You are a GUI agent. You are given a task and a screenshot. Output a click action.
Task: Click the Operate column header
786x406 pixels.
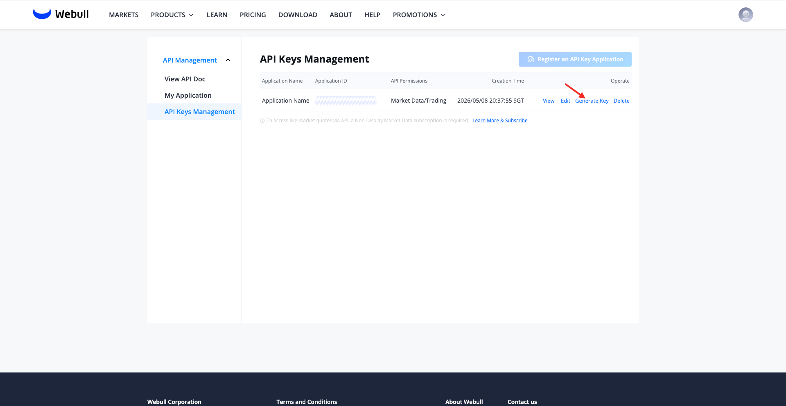point(620,81)
